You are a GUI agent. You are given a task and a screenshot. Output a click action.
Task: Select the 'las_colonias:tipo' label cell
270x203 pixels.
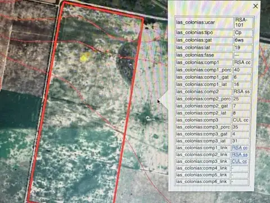[204, 33]
